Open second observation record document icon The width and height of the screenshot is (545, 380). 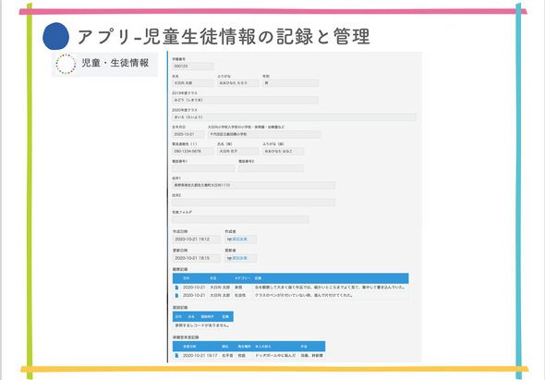(176, 296)
